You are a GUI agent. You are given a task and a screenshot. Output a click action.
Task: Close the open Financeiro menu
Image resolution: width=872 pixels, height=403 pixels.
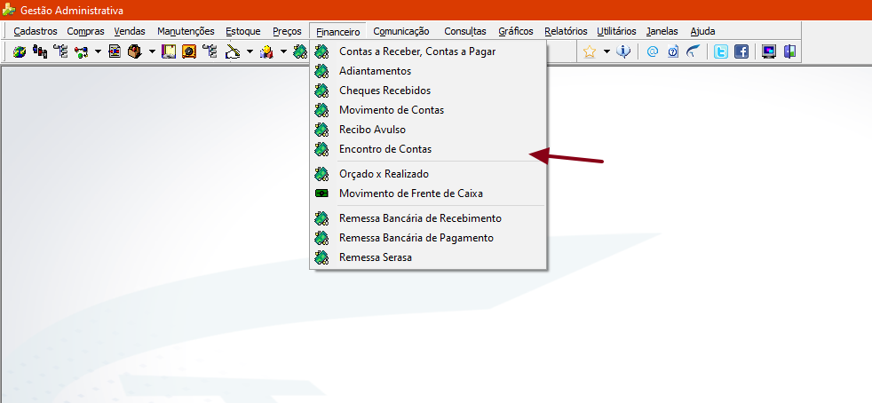[x=338, y=32]
